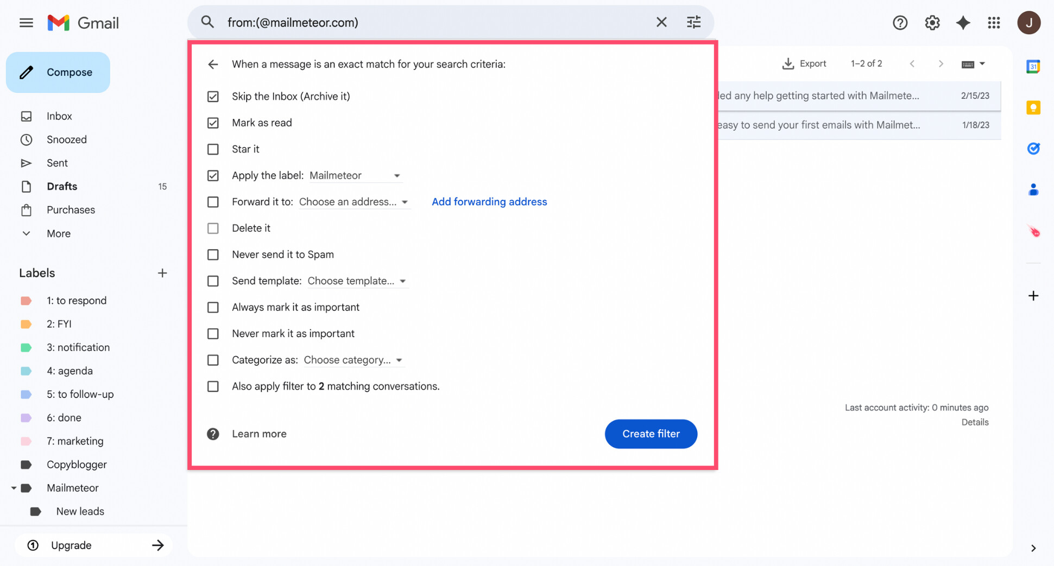Collapse the Mailmeteor label group

click(x=14, y=488)
